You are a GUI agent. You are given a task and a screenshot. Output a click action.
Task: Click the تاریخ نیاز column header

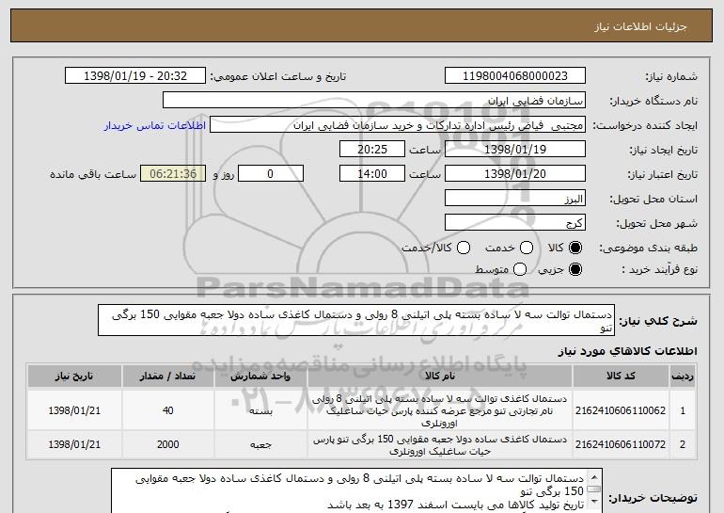[74, 377]
